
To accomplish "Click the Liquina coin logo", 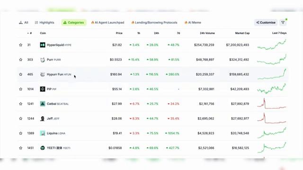I will tap(43, 133).
